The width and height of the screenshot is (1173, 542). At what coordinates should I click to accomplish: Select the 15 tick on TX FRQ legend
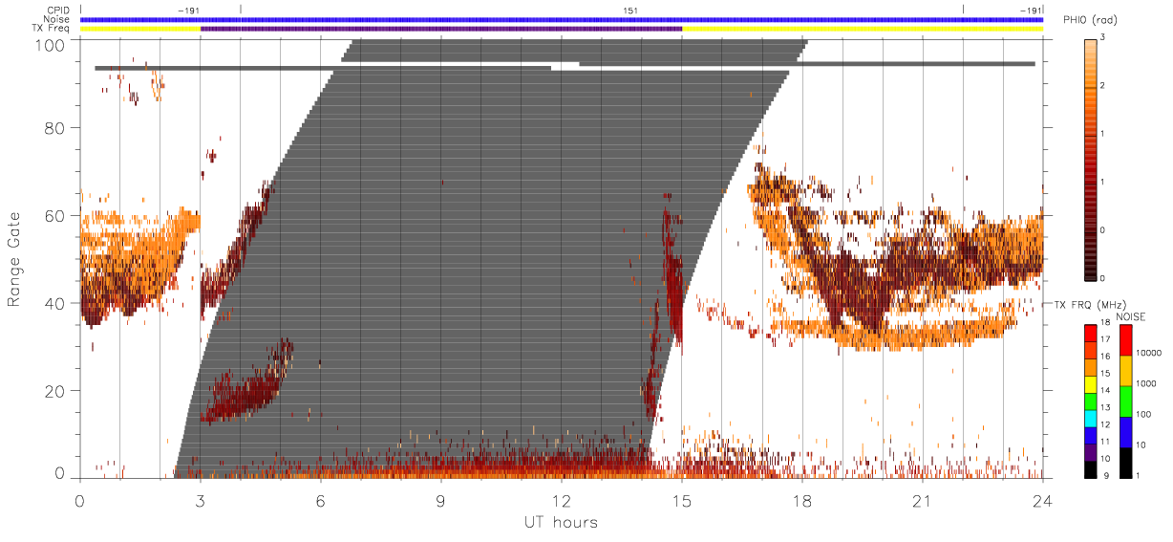tap(1106, 374)
